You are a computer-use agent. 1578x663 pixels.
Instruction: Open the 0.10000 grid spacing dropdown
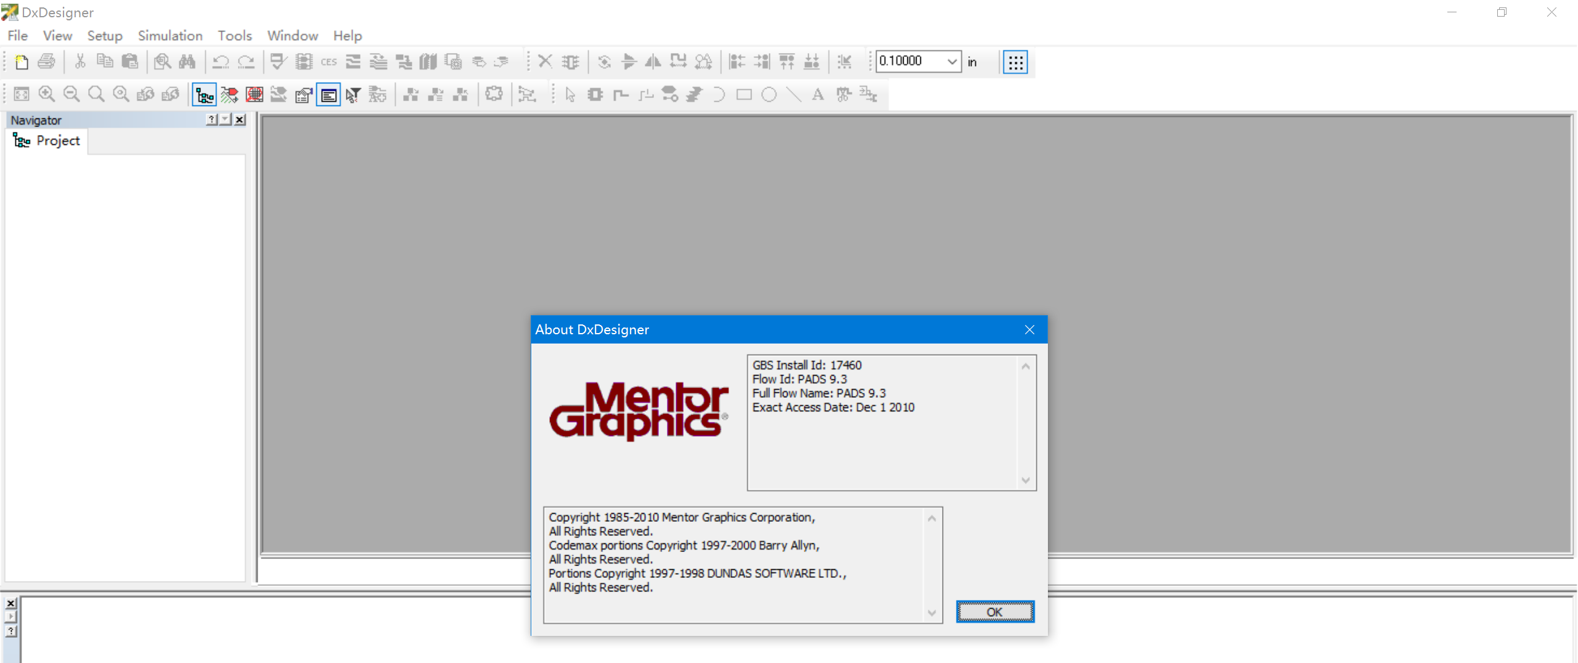point(952,62)
